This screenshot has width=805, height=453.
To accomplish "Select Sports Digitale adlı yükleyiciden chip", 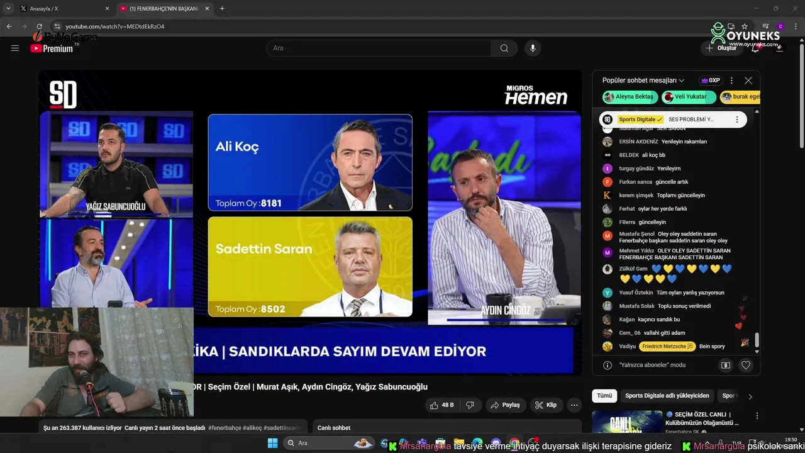I will click(667, 396).
